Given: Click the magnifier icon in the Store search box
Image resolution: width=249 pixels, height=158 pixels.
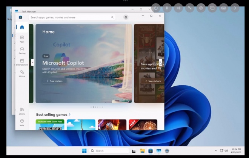Looking at the screenshot, I should 112,17.
